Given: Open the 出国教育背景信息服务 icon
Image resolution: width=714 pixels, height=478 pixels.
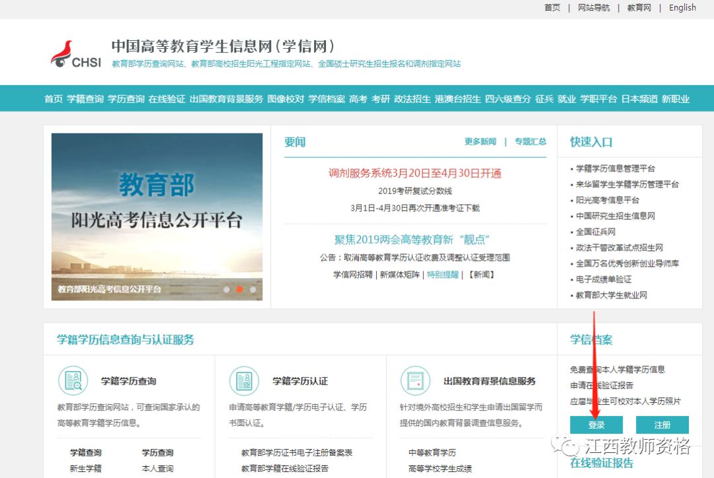Looking at the screenshot, I should click(x=415, y=381).
